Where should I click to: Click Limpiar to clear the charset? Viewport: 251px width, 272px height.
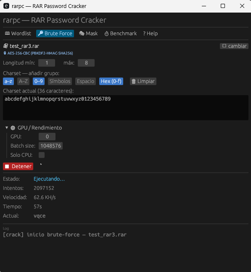(143, 81)
